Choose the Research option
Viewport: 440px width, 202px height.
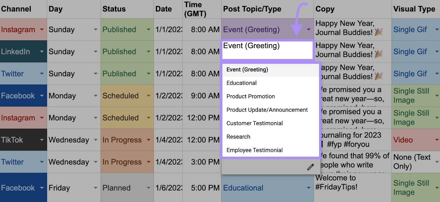(x=238, y=137)
